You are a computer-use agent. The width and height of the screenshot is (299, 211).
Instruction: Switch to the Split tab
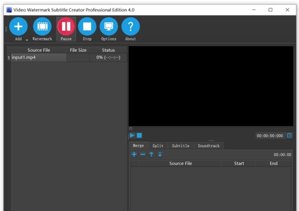[157, 146]
